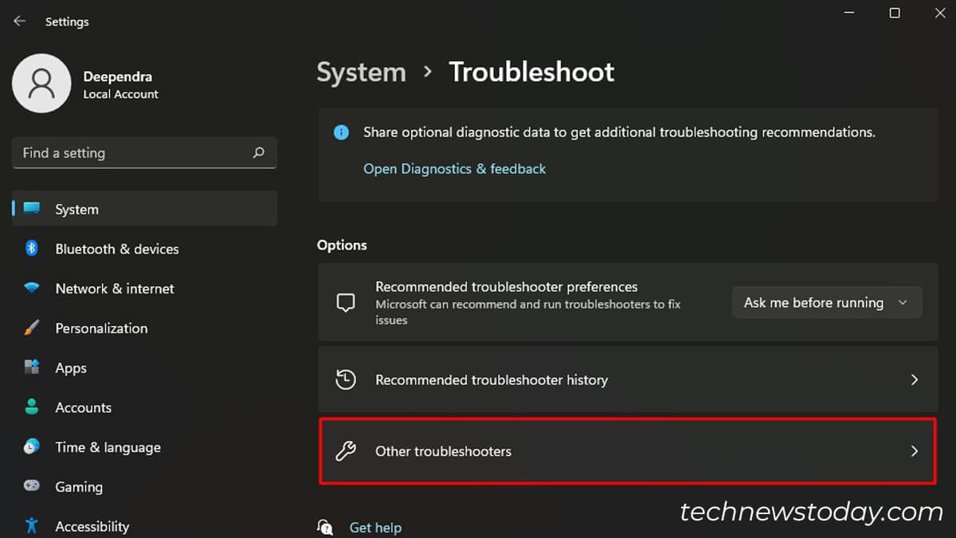Click the Get help headset icon
956x538 pixels.
tap(325, 527)
